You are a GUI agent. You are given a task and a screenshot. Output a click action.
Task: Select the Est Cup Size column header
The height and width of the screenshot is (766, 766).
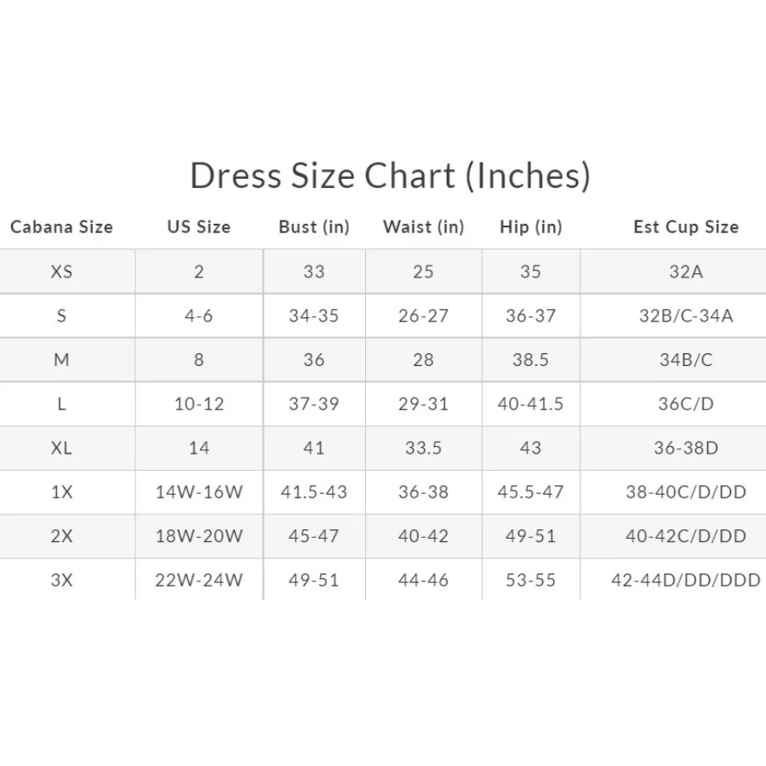(685, 227)
